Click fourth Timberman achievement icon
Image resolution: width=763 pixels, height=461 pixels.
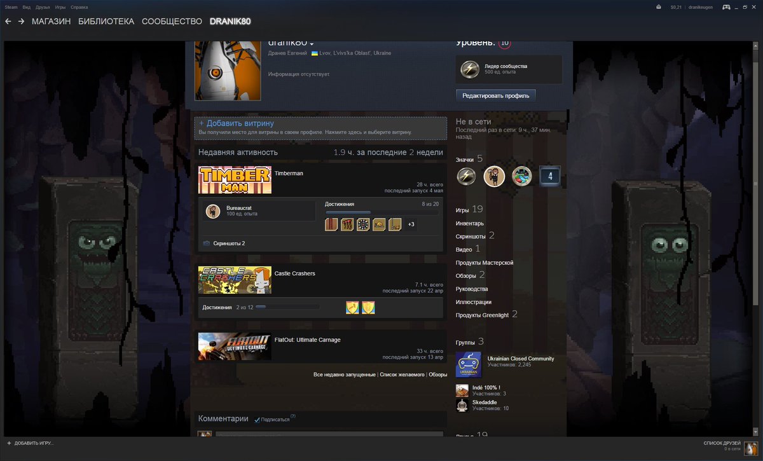[379, 224]
